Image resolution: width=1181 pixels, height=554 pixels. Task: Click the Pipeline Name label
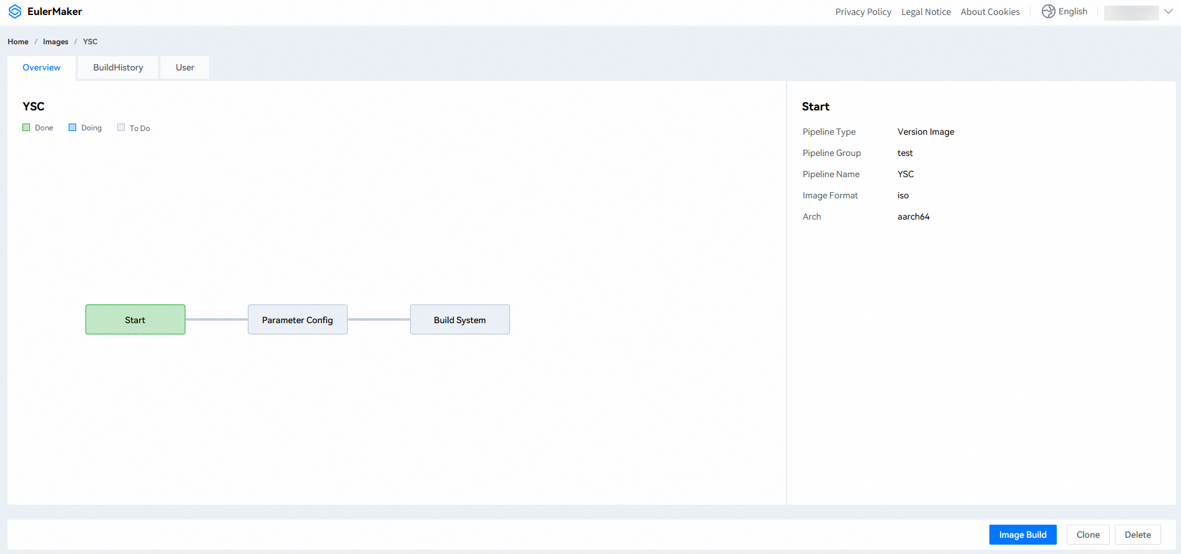(831, 174)
